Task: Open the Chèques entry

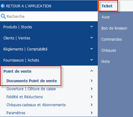Action: (x=109, y=50)
